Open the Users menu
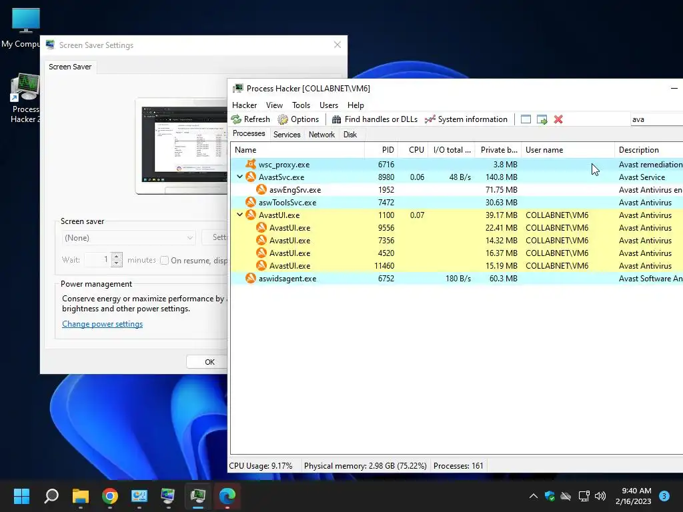This screenshot has height=512, width=683. 329,105
